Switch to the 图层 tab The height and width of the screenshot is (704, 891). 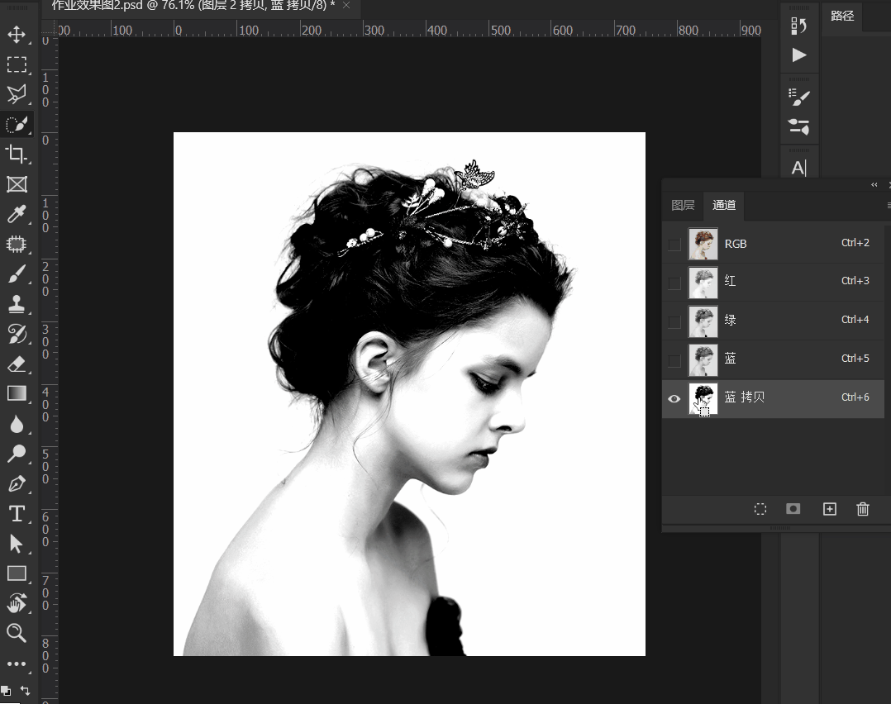click(683, 205)
